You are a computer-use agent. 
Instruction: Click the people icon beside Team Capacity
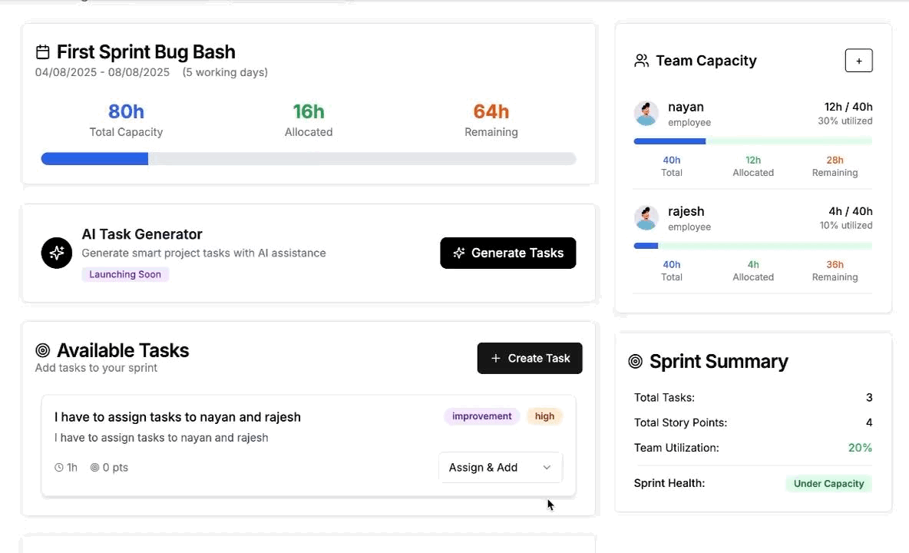(641, 61)
